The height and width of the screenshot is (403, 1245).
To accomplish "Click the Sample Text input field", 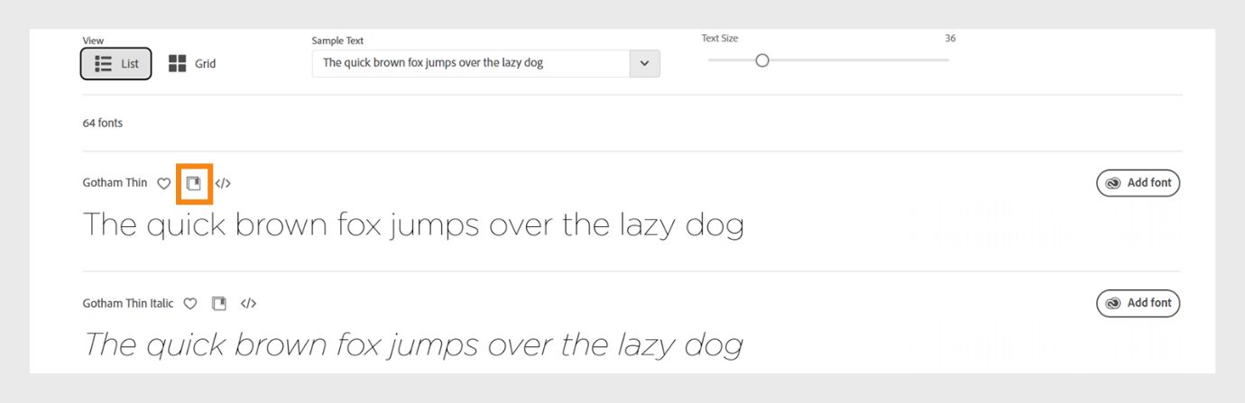I will click(x=470, y=63).
